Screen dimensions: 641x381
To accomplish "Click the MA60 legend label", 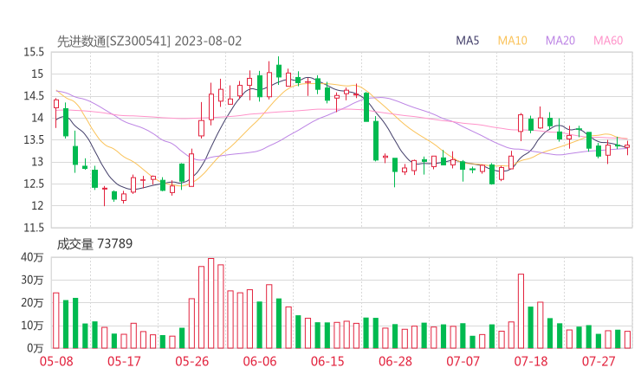I will coord(608,41).
